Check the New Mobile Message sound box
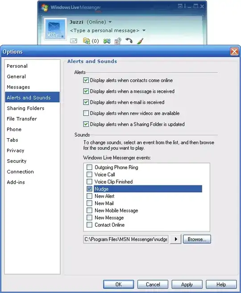Screen dimensions: 241x293 pyautogui.click(x=89, y=210)
